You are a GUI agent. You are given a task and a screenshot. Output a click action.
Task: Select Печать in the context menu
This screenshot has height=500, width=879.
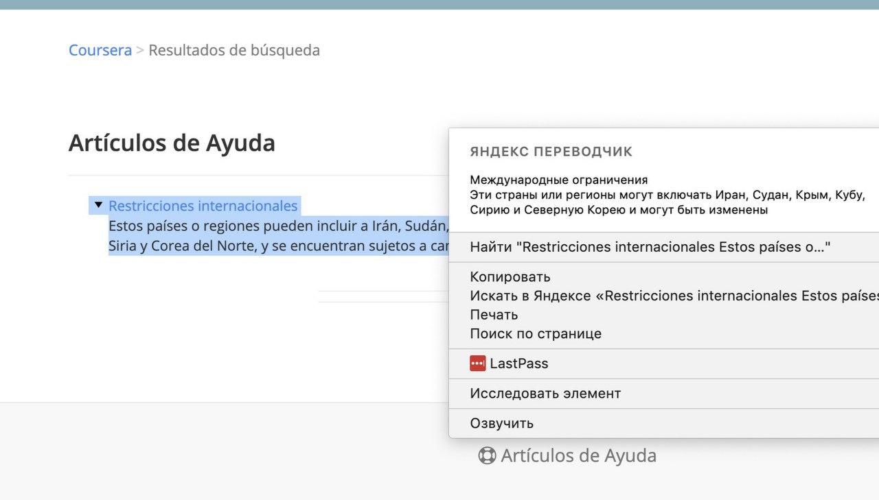click(x=663, y=315)
